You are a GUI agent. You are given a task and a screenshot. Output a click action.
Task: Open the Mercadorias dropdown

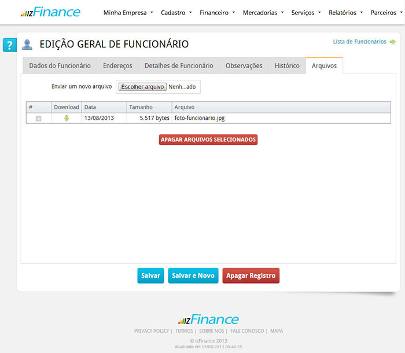(x=263, y=13)
